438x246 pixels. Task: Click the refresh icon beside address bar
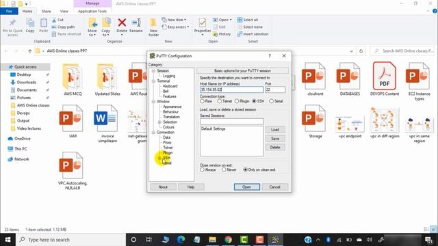point(361,51)
